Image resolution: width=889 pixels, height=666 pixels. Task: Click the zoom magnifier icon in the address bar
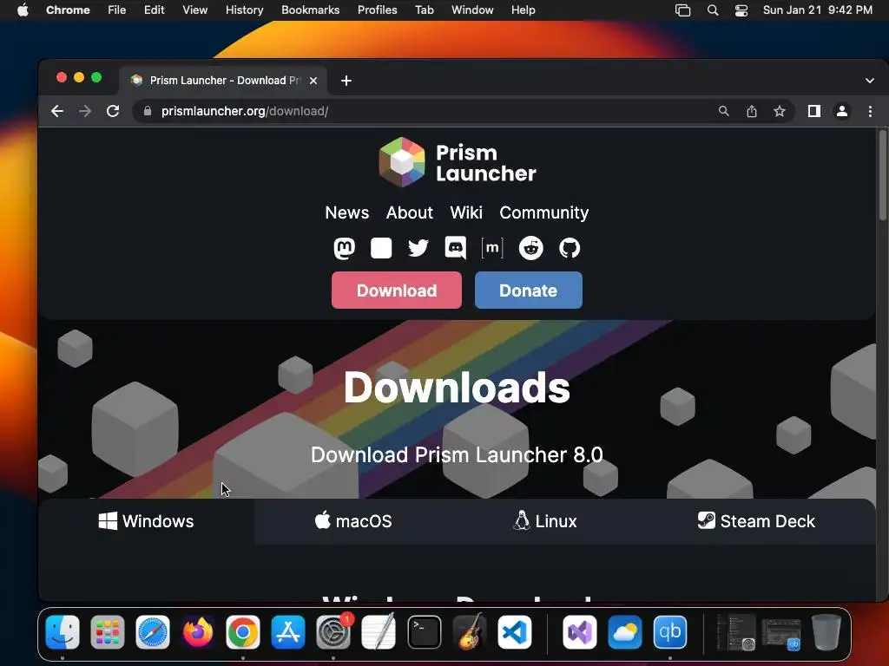click(723, 111)
